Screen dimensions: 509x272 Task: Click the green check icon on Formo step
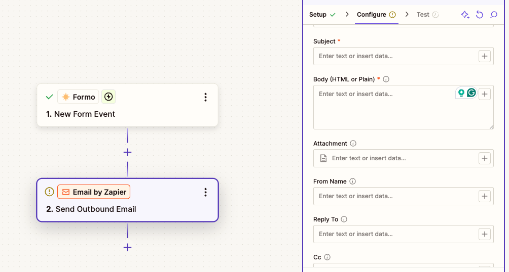pos(49,97)
